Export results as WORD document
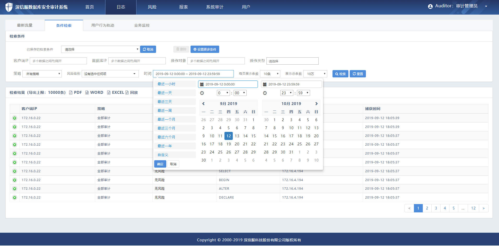This screenshot has width=499, height=246. point(94,93)
